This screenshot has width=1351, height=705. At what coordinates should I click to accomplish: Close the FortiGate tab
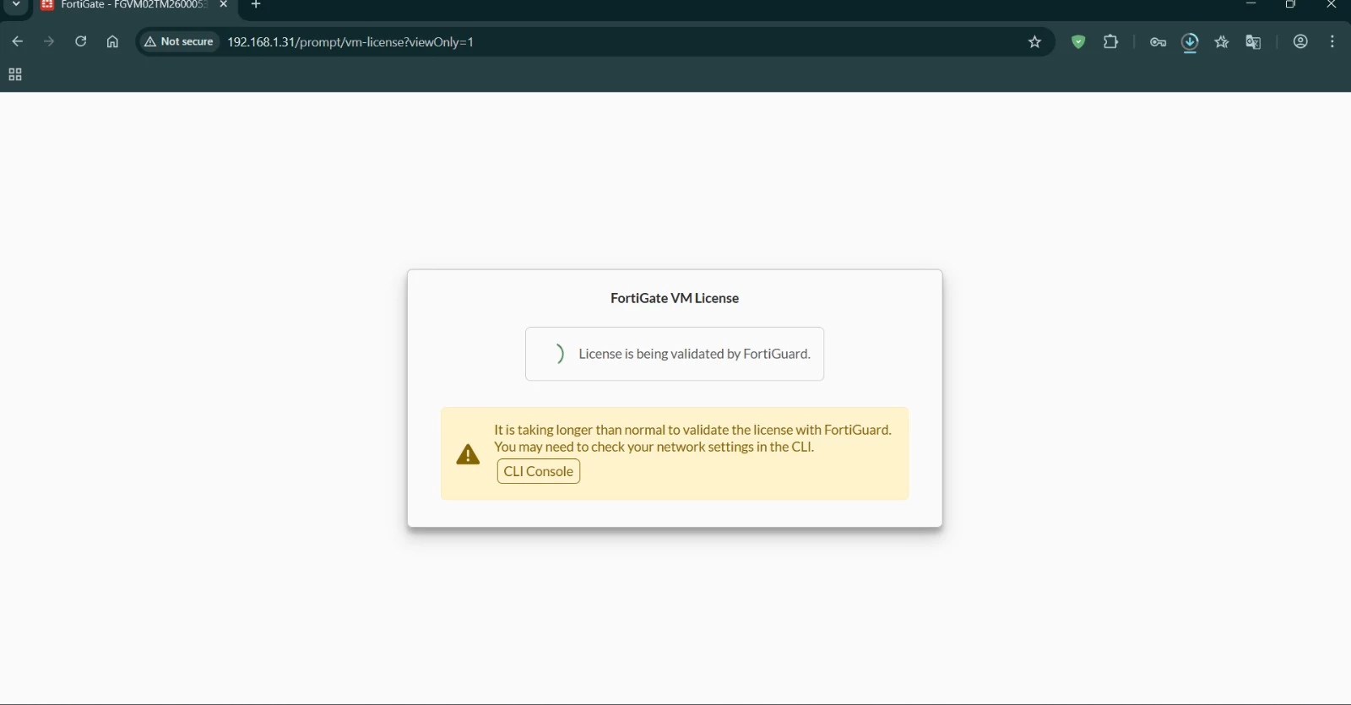(224, 4)
